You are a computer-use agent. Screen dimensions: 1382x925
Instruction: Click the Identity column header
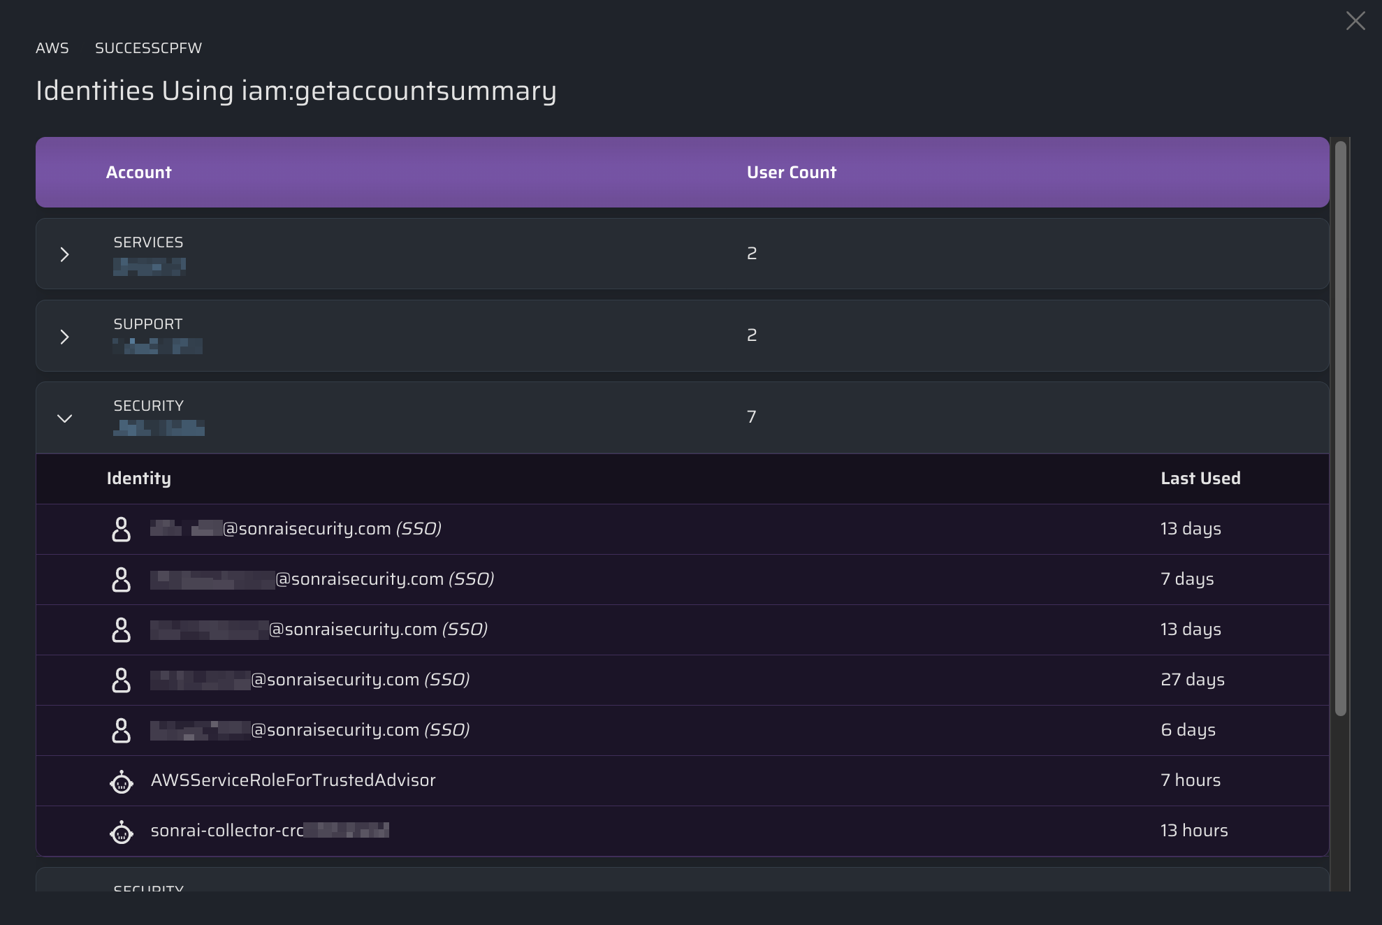pyautogui.click(x=138, y=479)
